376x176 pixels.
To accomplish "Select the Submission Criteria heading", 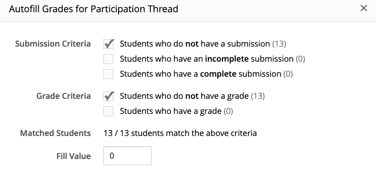I will pos(53,44).
